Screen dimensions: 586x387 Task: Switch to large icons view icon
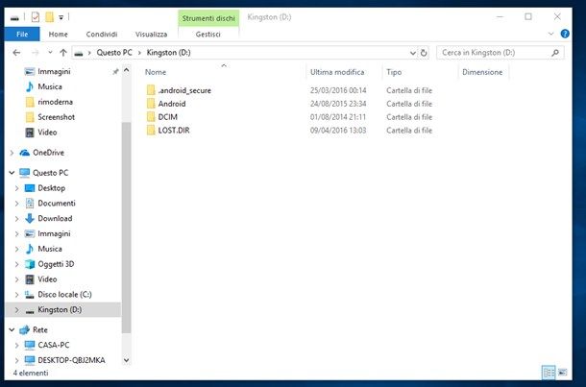pos(562,373)
